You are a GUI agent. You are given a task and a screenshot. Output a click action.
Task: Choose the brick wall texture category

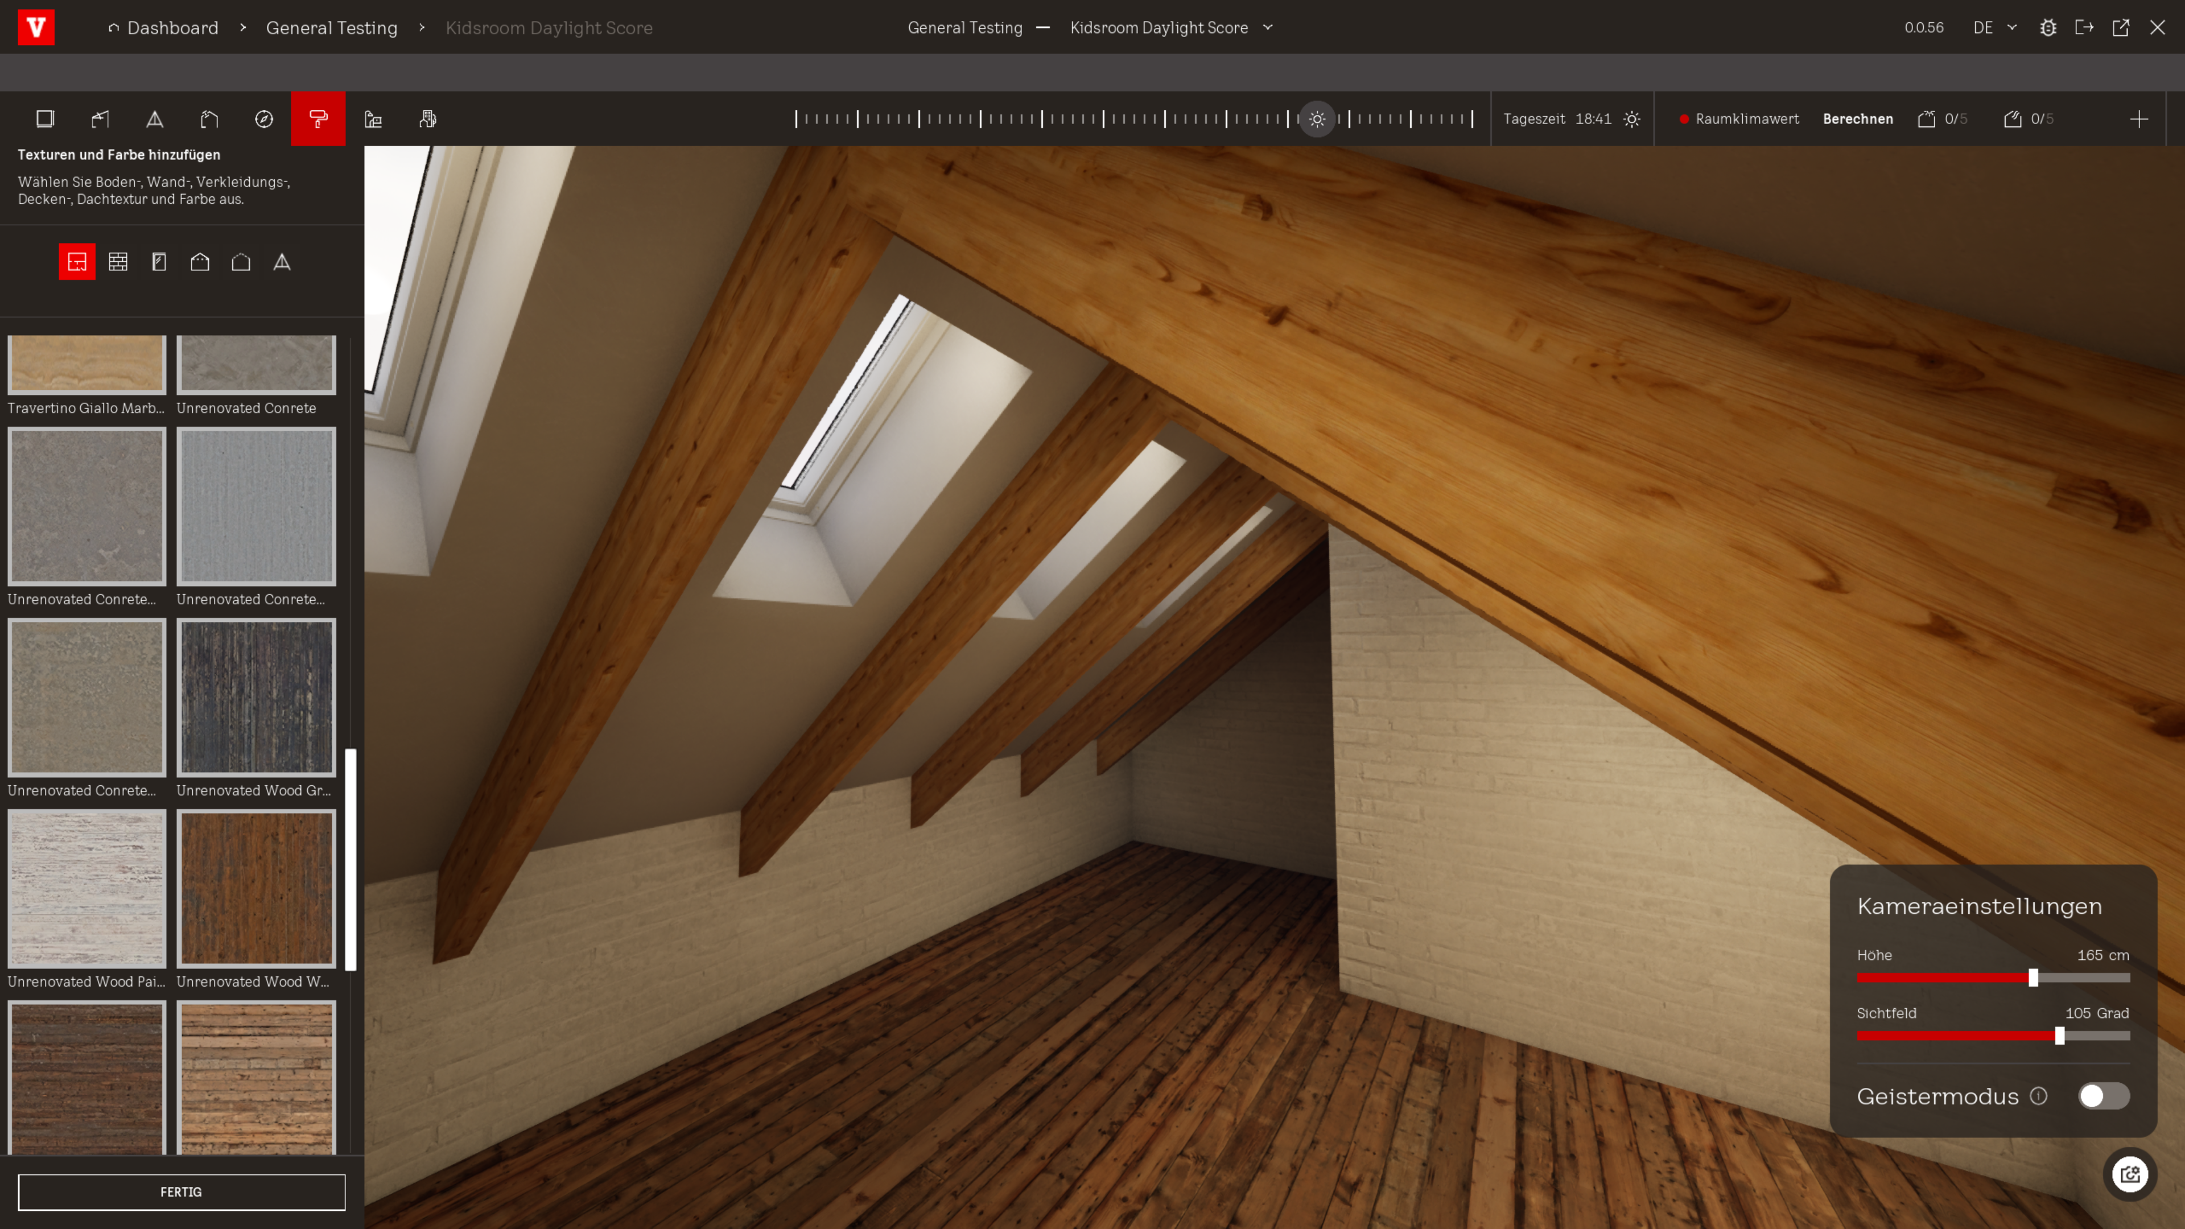pyautogui.click(x=118, y=262)
